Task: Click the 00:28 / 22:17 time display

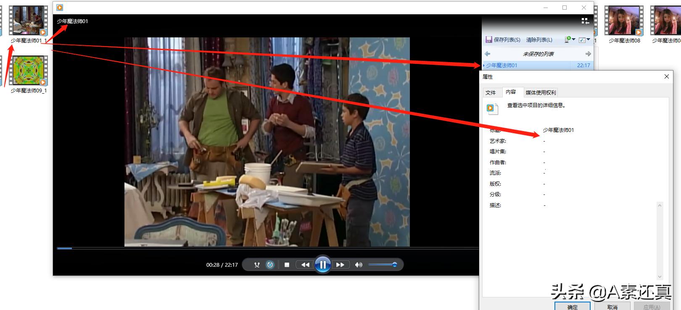Action: (x=222, y=265)
